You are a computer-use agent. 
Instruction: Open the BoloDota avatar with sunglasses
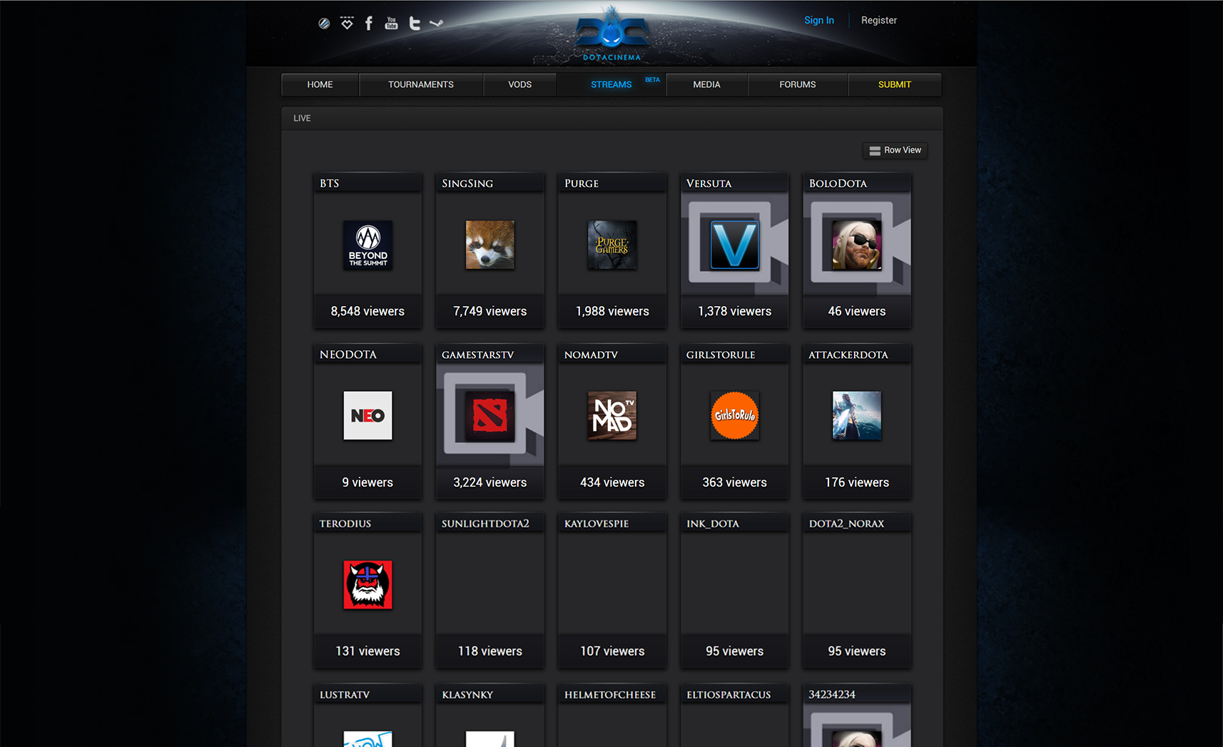tap(856, 245)
